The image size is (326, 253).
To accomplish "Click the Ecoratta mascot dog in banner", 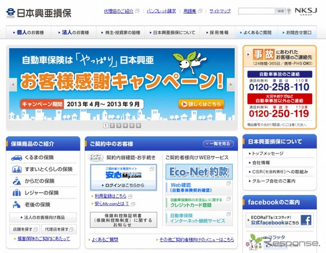I will pos(188,62).
